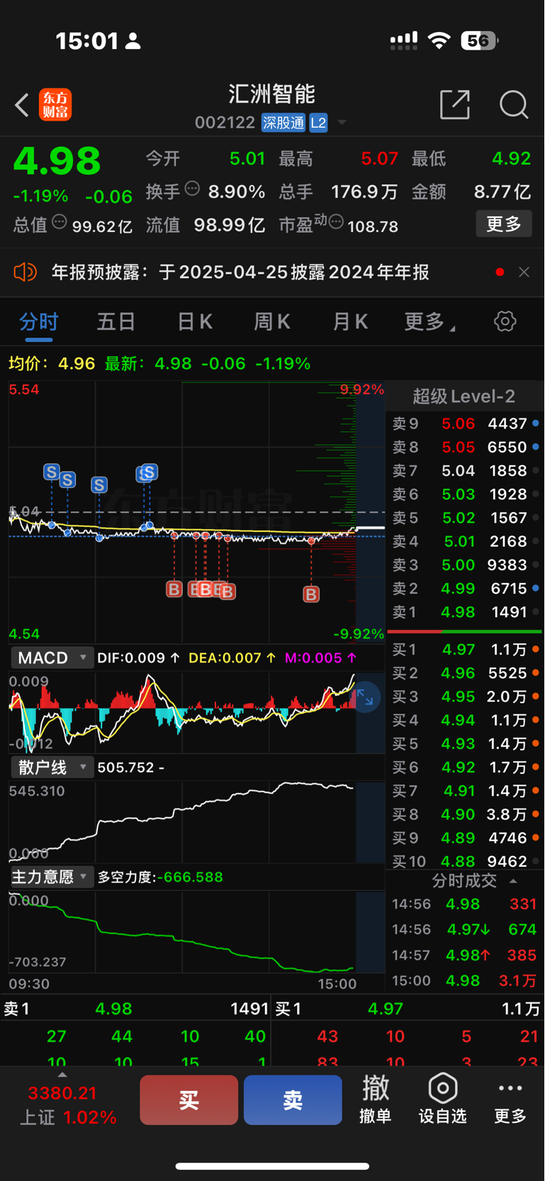545x1181 pixels.
Task: Tap the red 买 buy button
Action: [x=189, y=1100]
